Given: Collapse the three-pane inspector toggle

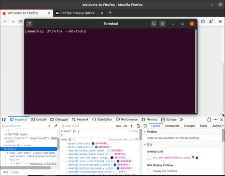Looking at the screenshot, I should (146, 126).
